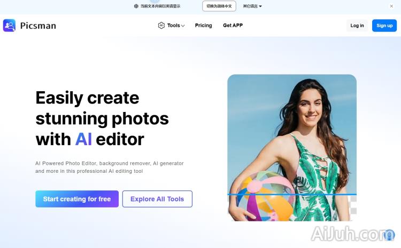Image resolution: width=401 pixels, height=248 pixels.
Task: Switch language via 切换为简体中文 button
Action: [219, 6]
